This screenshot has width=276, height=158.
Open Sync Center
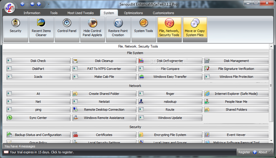[38, 118]
